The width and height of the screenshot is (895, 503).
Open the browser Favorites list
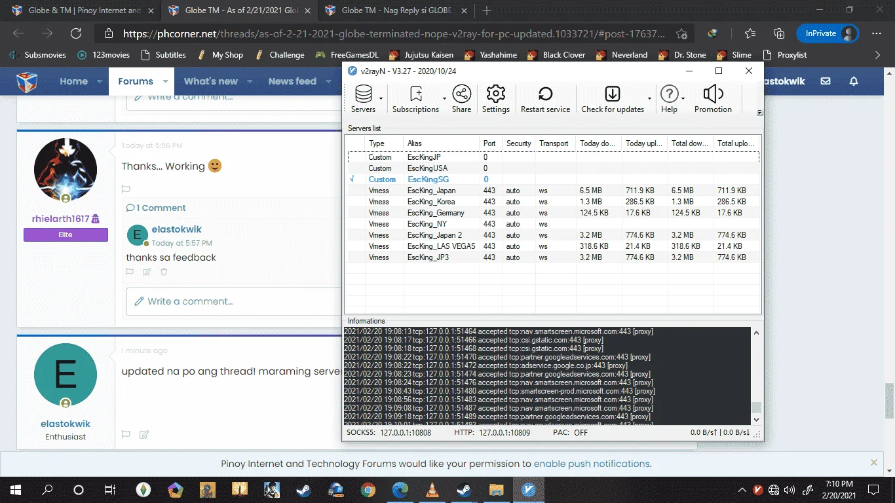[750, 33]
